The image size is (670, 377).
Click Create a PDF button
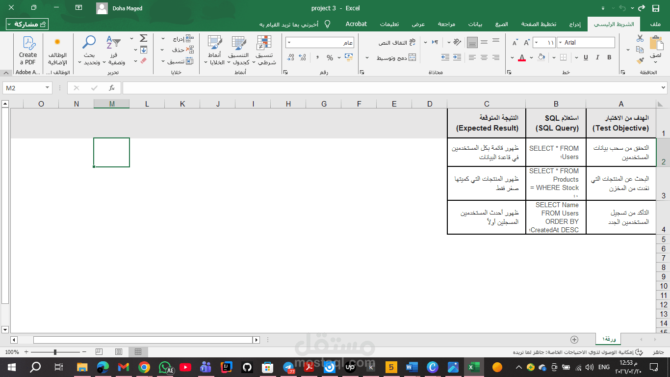pos(28,50)
